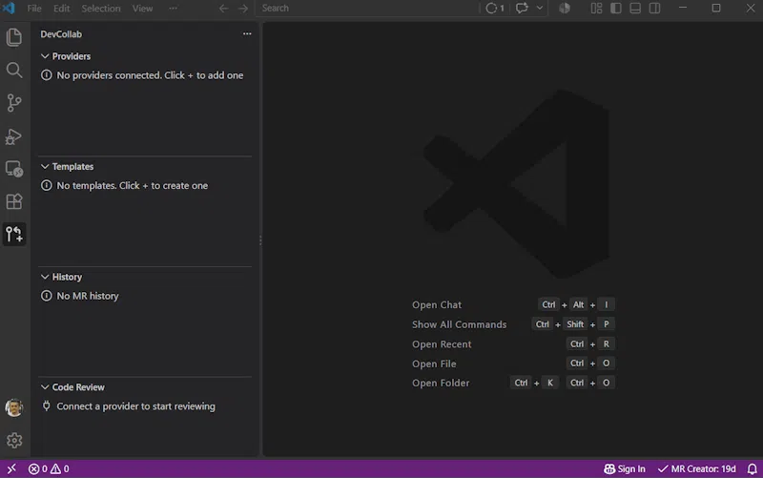This screenshot has width=763, height=478.
Task: Select 'Connect a provider to start reviewing'
Action: tap(145, 406)
